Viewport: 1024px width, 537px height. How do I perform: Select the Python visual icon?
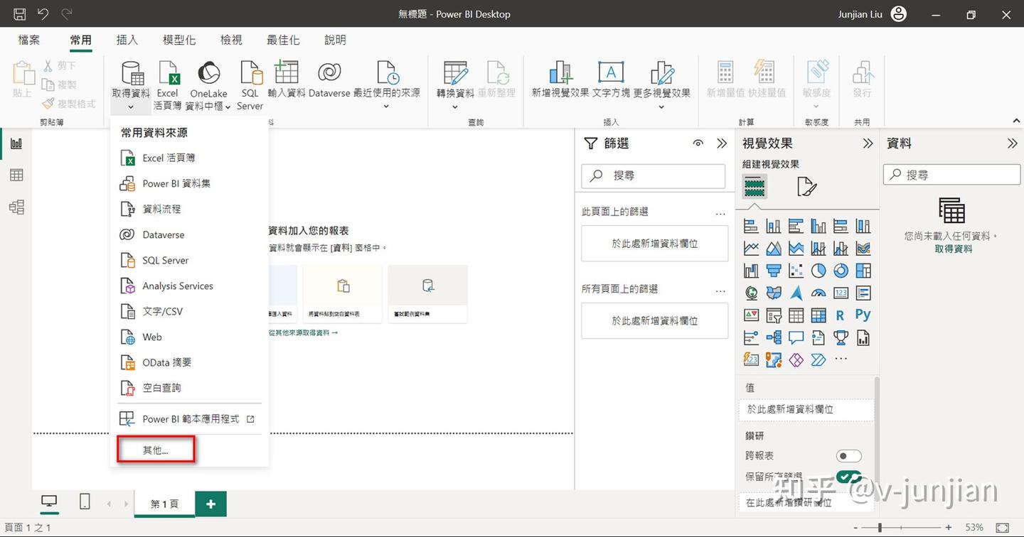(x=863, y=315)
